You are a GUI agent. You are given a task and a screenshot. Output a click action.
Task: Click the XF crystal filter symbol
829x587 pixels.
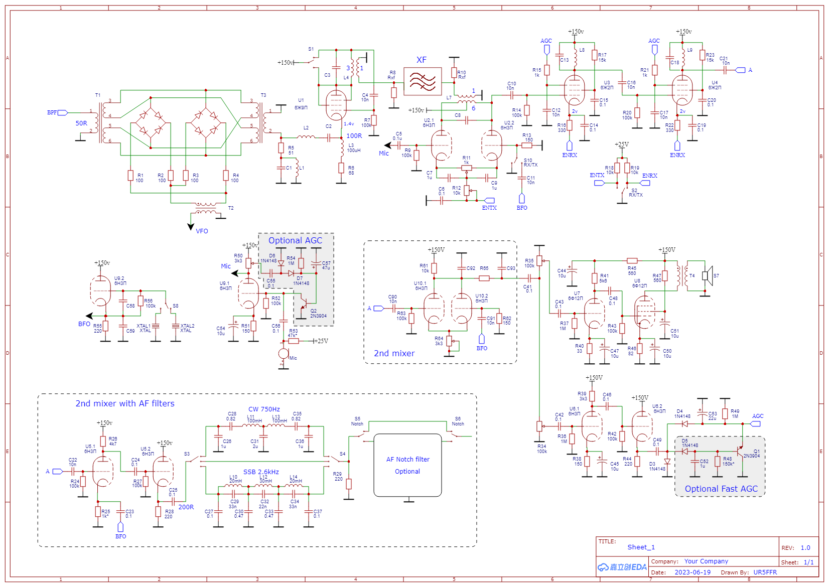click(x=423, y=81)
